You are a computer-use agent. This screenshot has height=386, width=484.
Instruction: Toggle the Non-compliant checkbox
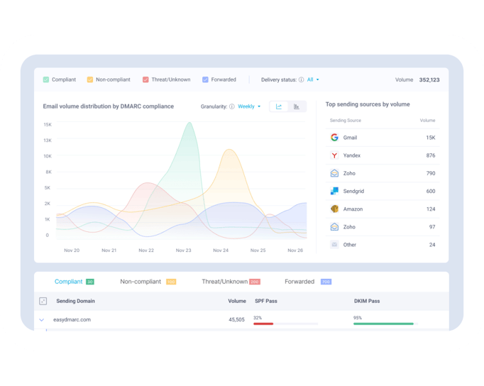(x=90, y=79)
